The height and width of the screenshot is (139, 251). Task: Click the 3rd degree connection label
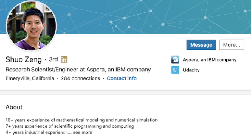tap(53, 59)
